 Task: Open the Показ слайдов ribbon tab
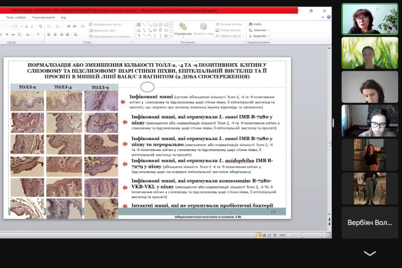17,17
